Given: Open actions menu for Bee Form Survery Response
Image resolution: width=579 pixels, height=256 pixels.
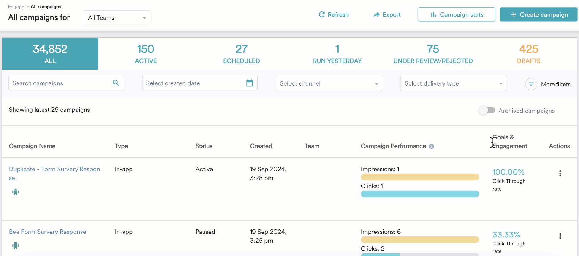Looking at the screenshot, I should (560, 236).
